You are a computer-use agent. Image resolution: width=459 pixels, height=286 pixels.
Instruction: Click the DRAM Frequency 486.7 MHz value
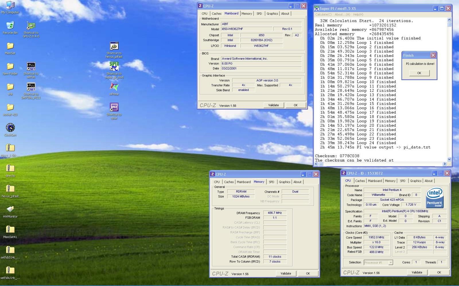coord(275,213)
